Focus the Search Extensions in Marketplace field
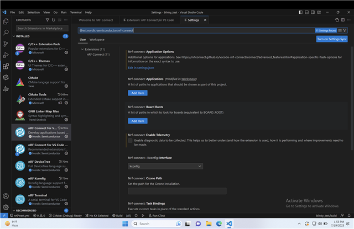This screenshot has height=229, width=354. (42, 28)
